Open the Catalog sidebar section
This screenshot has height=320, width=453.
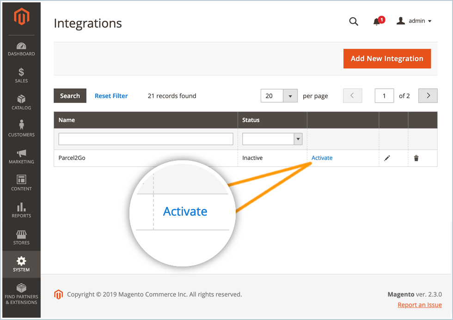(x=21, y=103)
